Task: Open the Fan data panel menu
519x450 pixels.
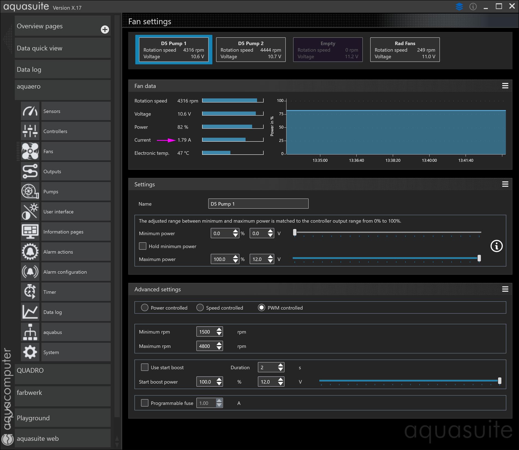Action: pyautogui.click(x=505, y=86)
